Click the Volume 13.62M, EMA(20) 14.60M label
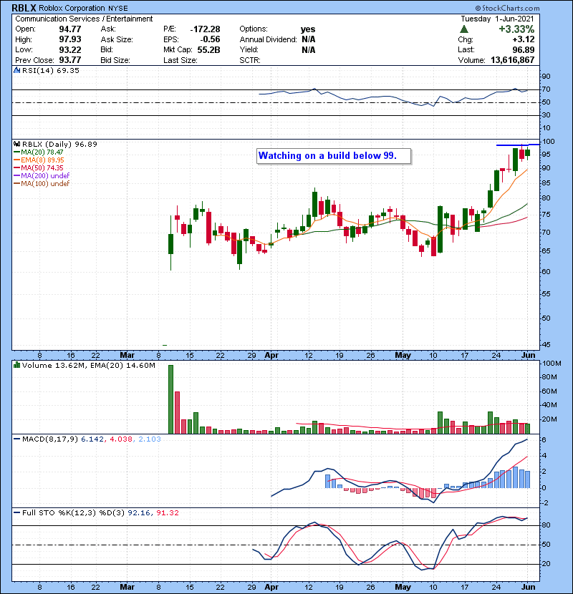This screenshot has width=573, height=594. (x=88, y=366)
